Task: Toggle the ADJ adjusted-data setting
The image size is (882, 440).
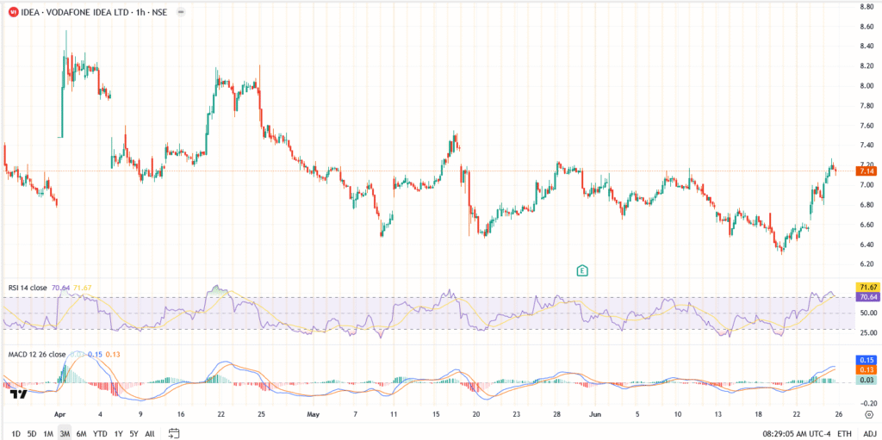Action: (870, 433)
